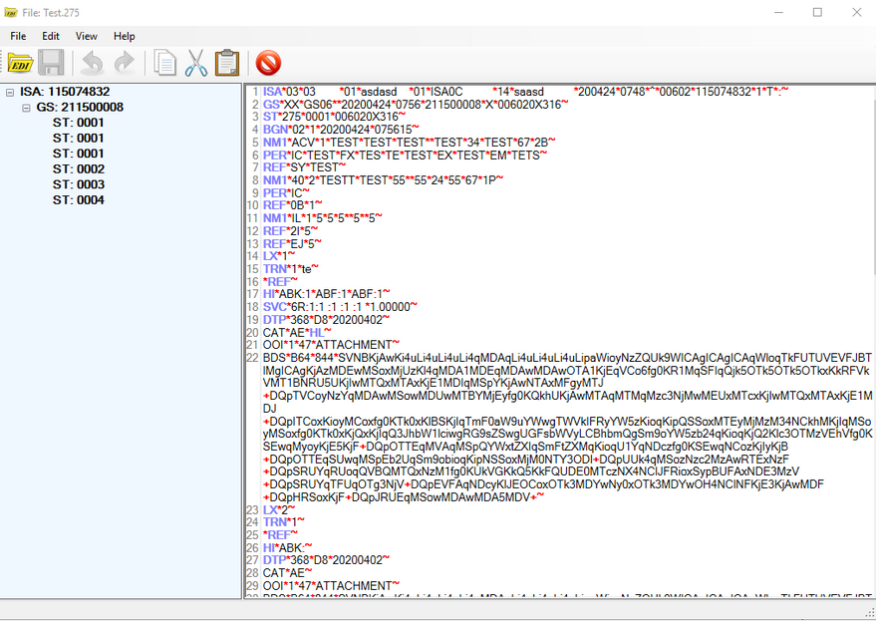876x621 pixels.
Task: Copy selection using the copy icon
Action: coord(164,62)
